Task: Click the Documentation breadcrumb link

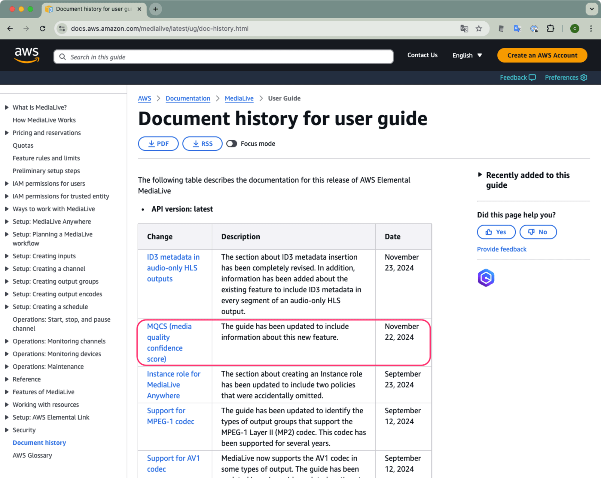Action: (188, 98)
